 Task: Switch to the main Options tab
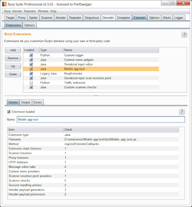click(154, 18)
